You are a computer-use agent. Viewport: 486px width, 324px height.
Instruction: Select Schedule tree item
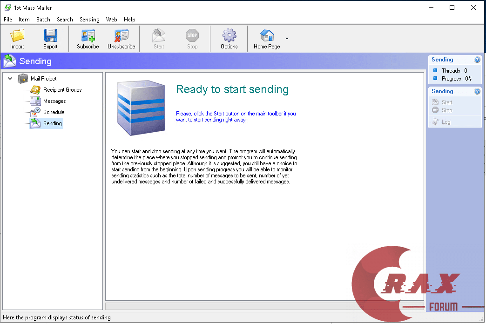(x=54, y=112)
